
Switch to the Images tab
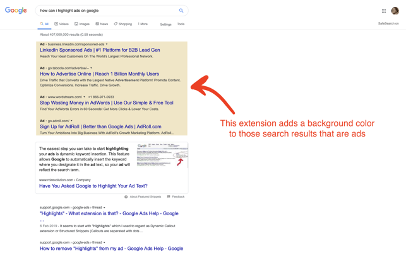pyautogui.click(x=82, y=24)
